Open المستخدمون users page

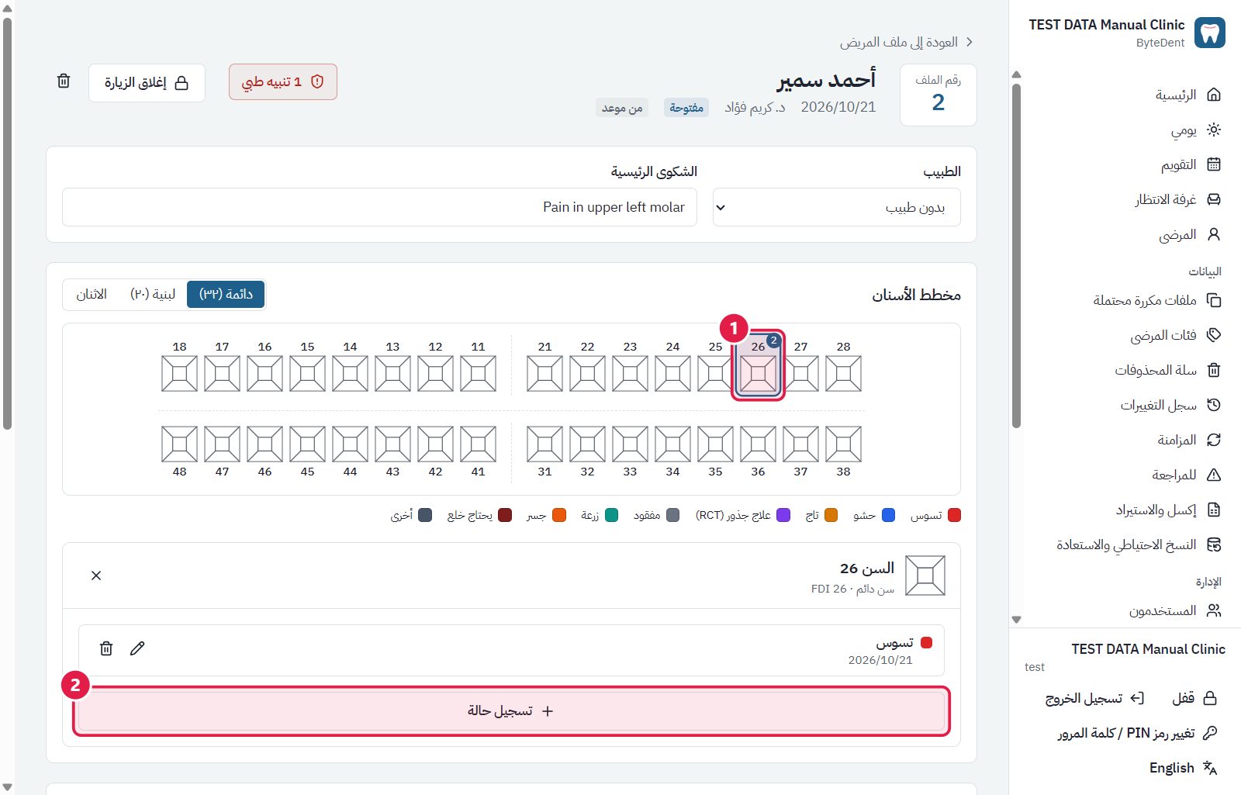[1174, 610]
